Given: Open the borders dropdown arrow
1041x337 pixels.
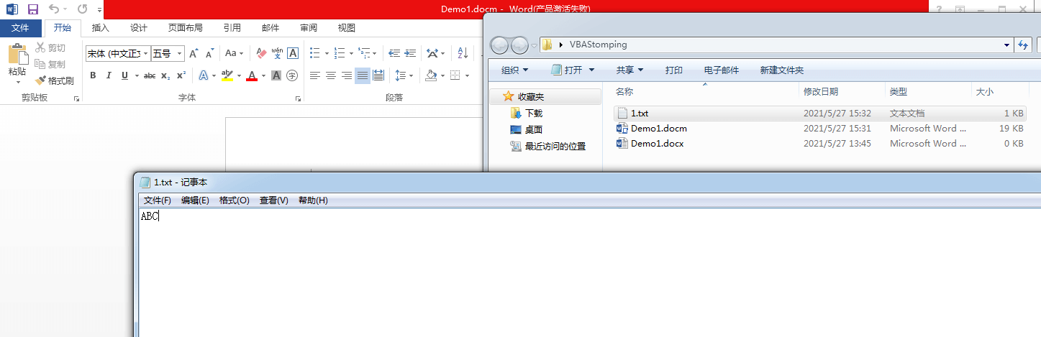Looking at the screenshot, I should click(467, 75).
